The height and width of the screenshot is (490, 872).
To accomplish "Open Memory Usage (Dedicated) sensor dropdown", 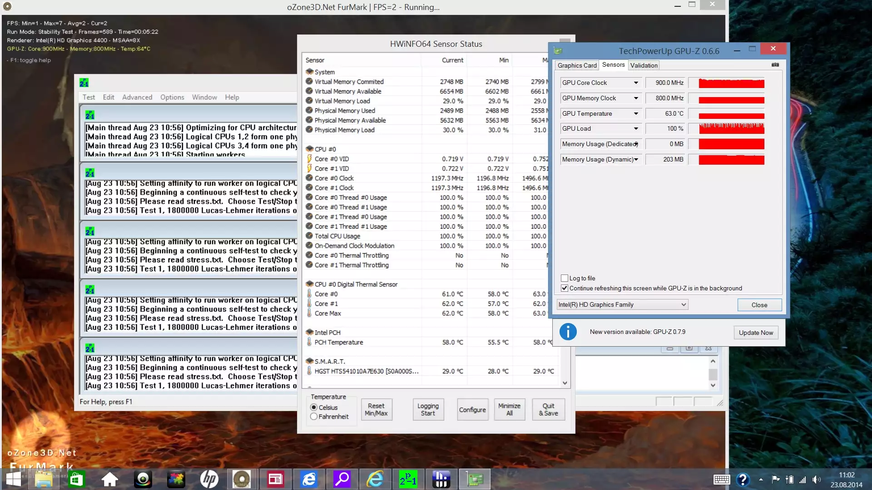I will pos(601,144).
